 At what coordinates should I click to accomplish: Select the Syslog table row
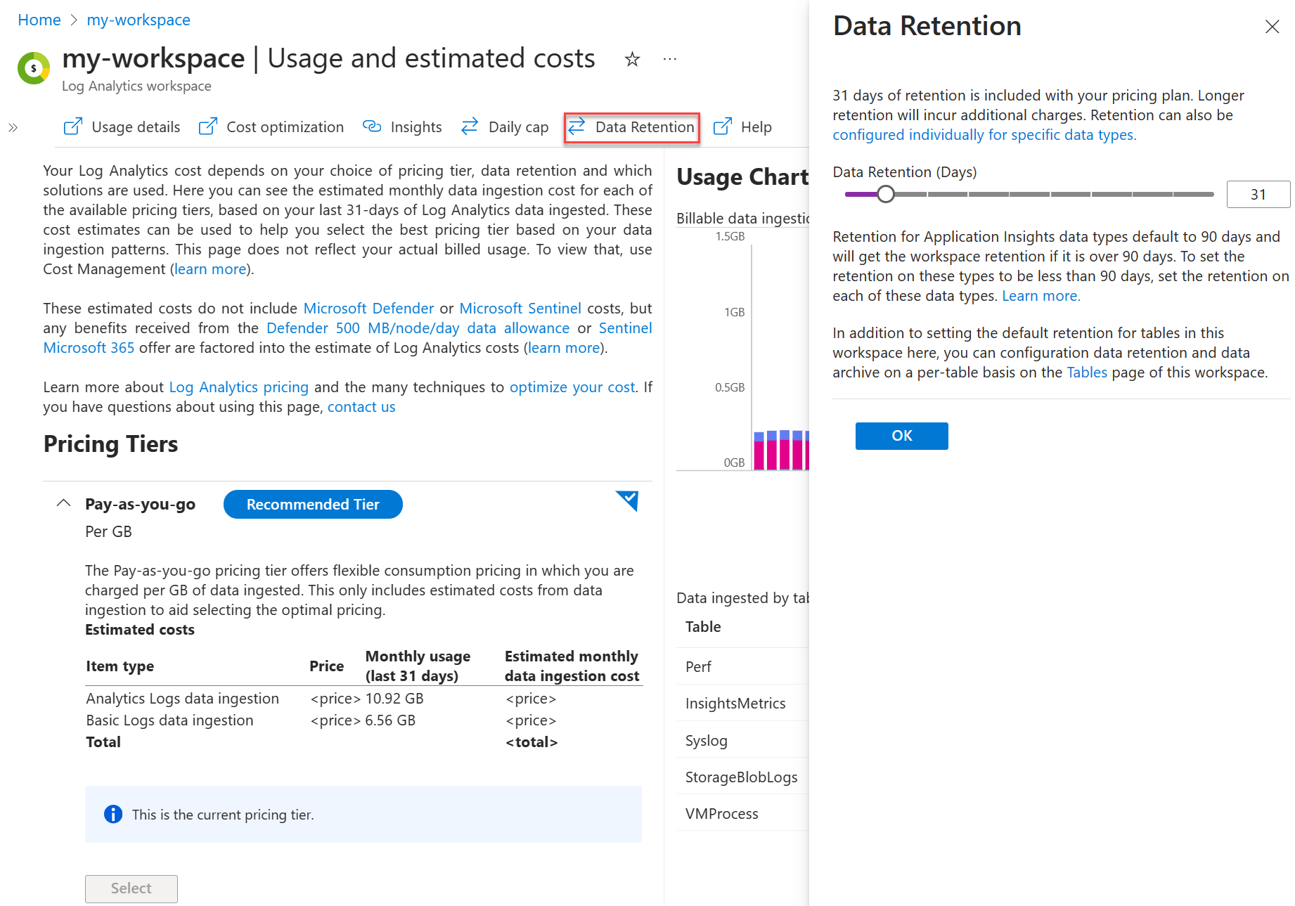click(x=707, y=741)
